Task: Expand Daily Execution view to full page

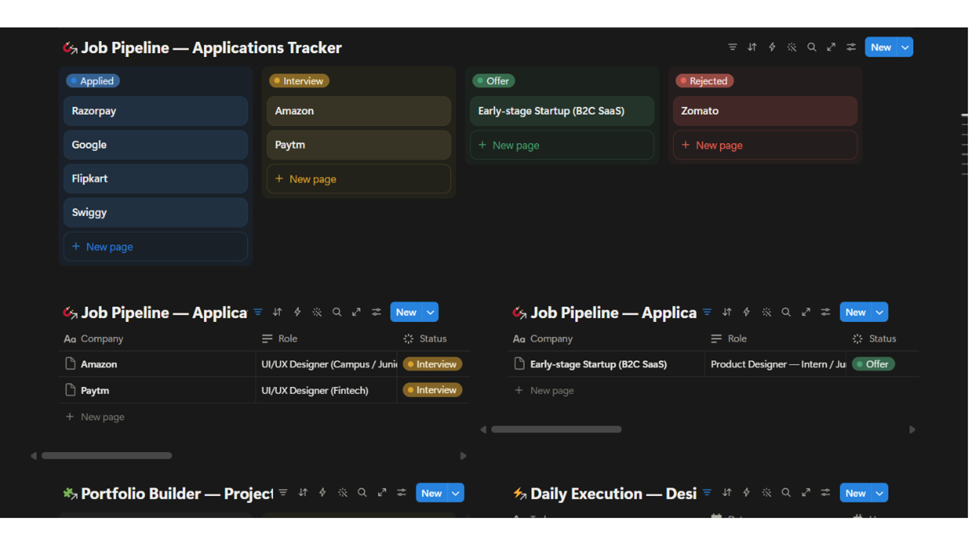Action: click(x=806, y=493)
